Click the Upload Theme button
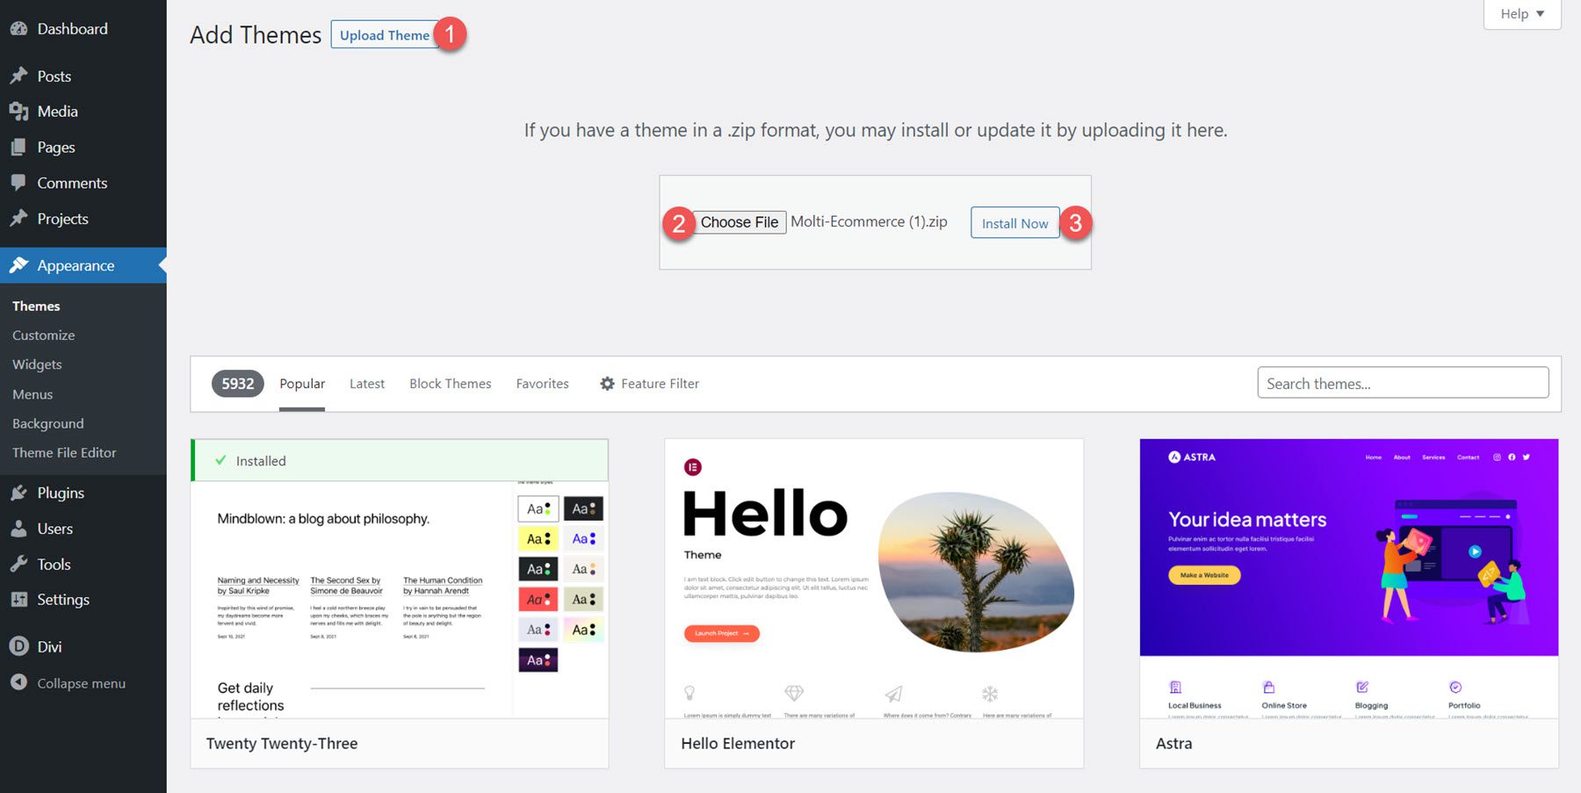Viewport: 1581px width, 793px height. 384,35
